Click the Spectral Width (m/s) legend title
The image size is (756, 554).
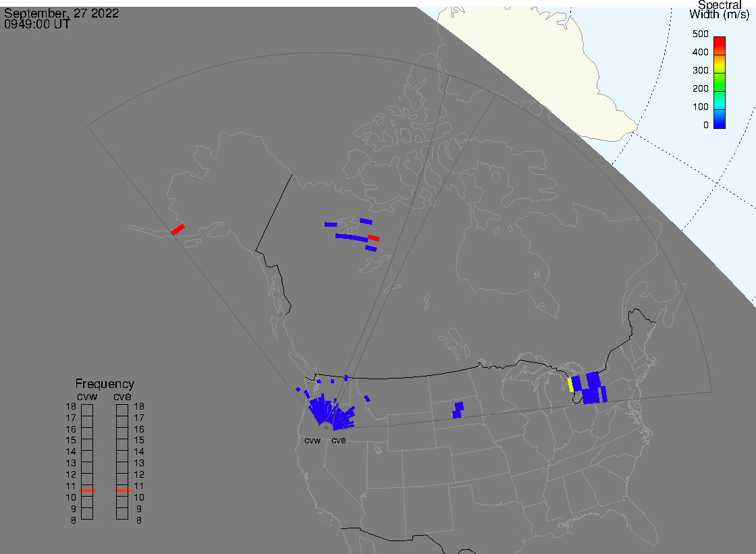coord(720,9)
